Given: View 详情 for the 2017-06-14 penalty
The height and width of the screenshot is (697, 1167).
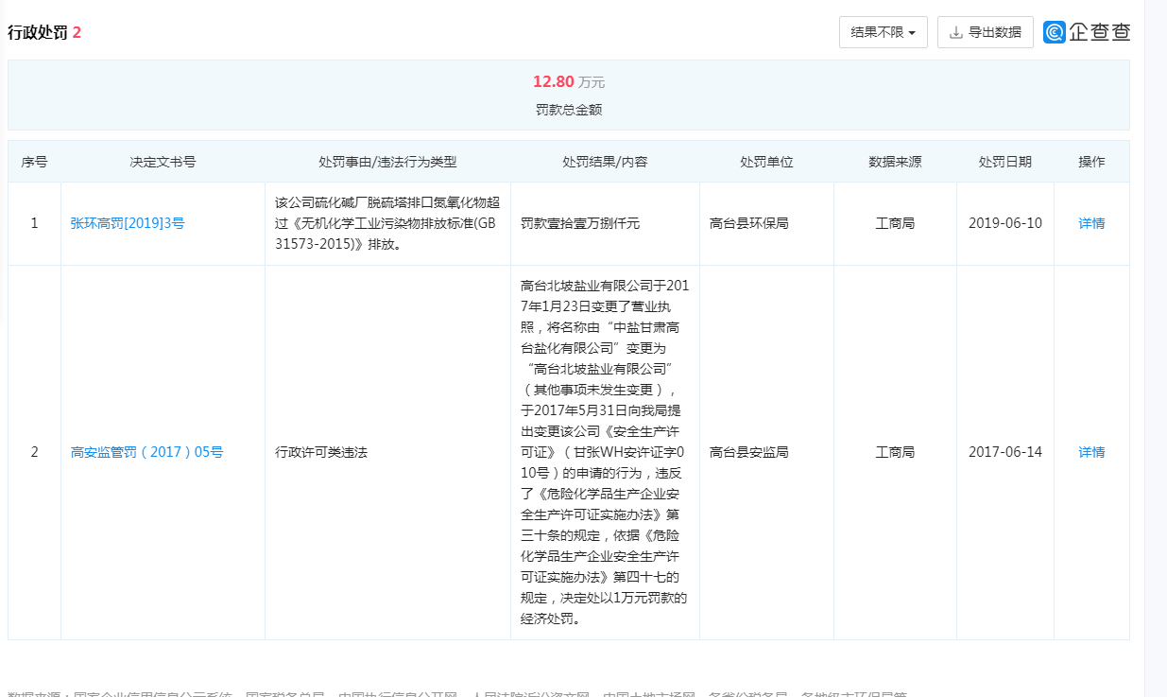Looking at the screenshot, I should pos(1091,452).
